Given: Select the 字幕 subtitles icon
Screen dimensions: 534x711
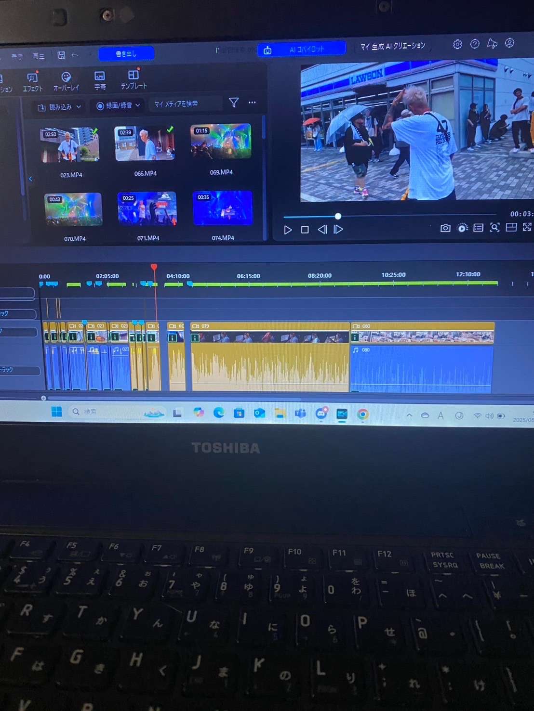Looking at the screenshot, I should pos(100,80).
